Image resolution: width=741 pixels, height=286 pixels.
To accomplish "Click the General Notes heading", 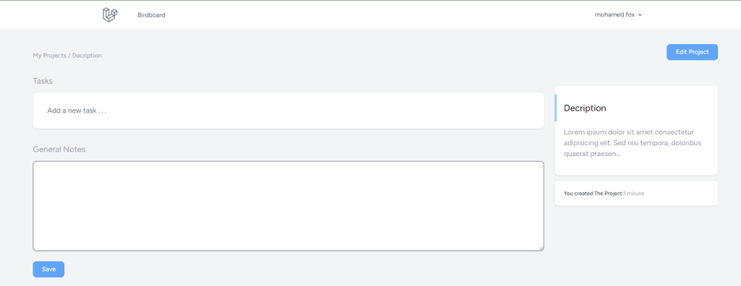I will pos(59,149).
